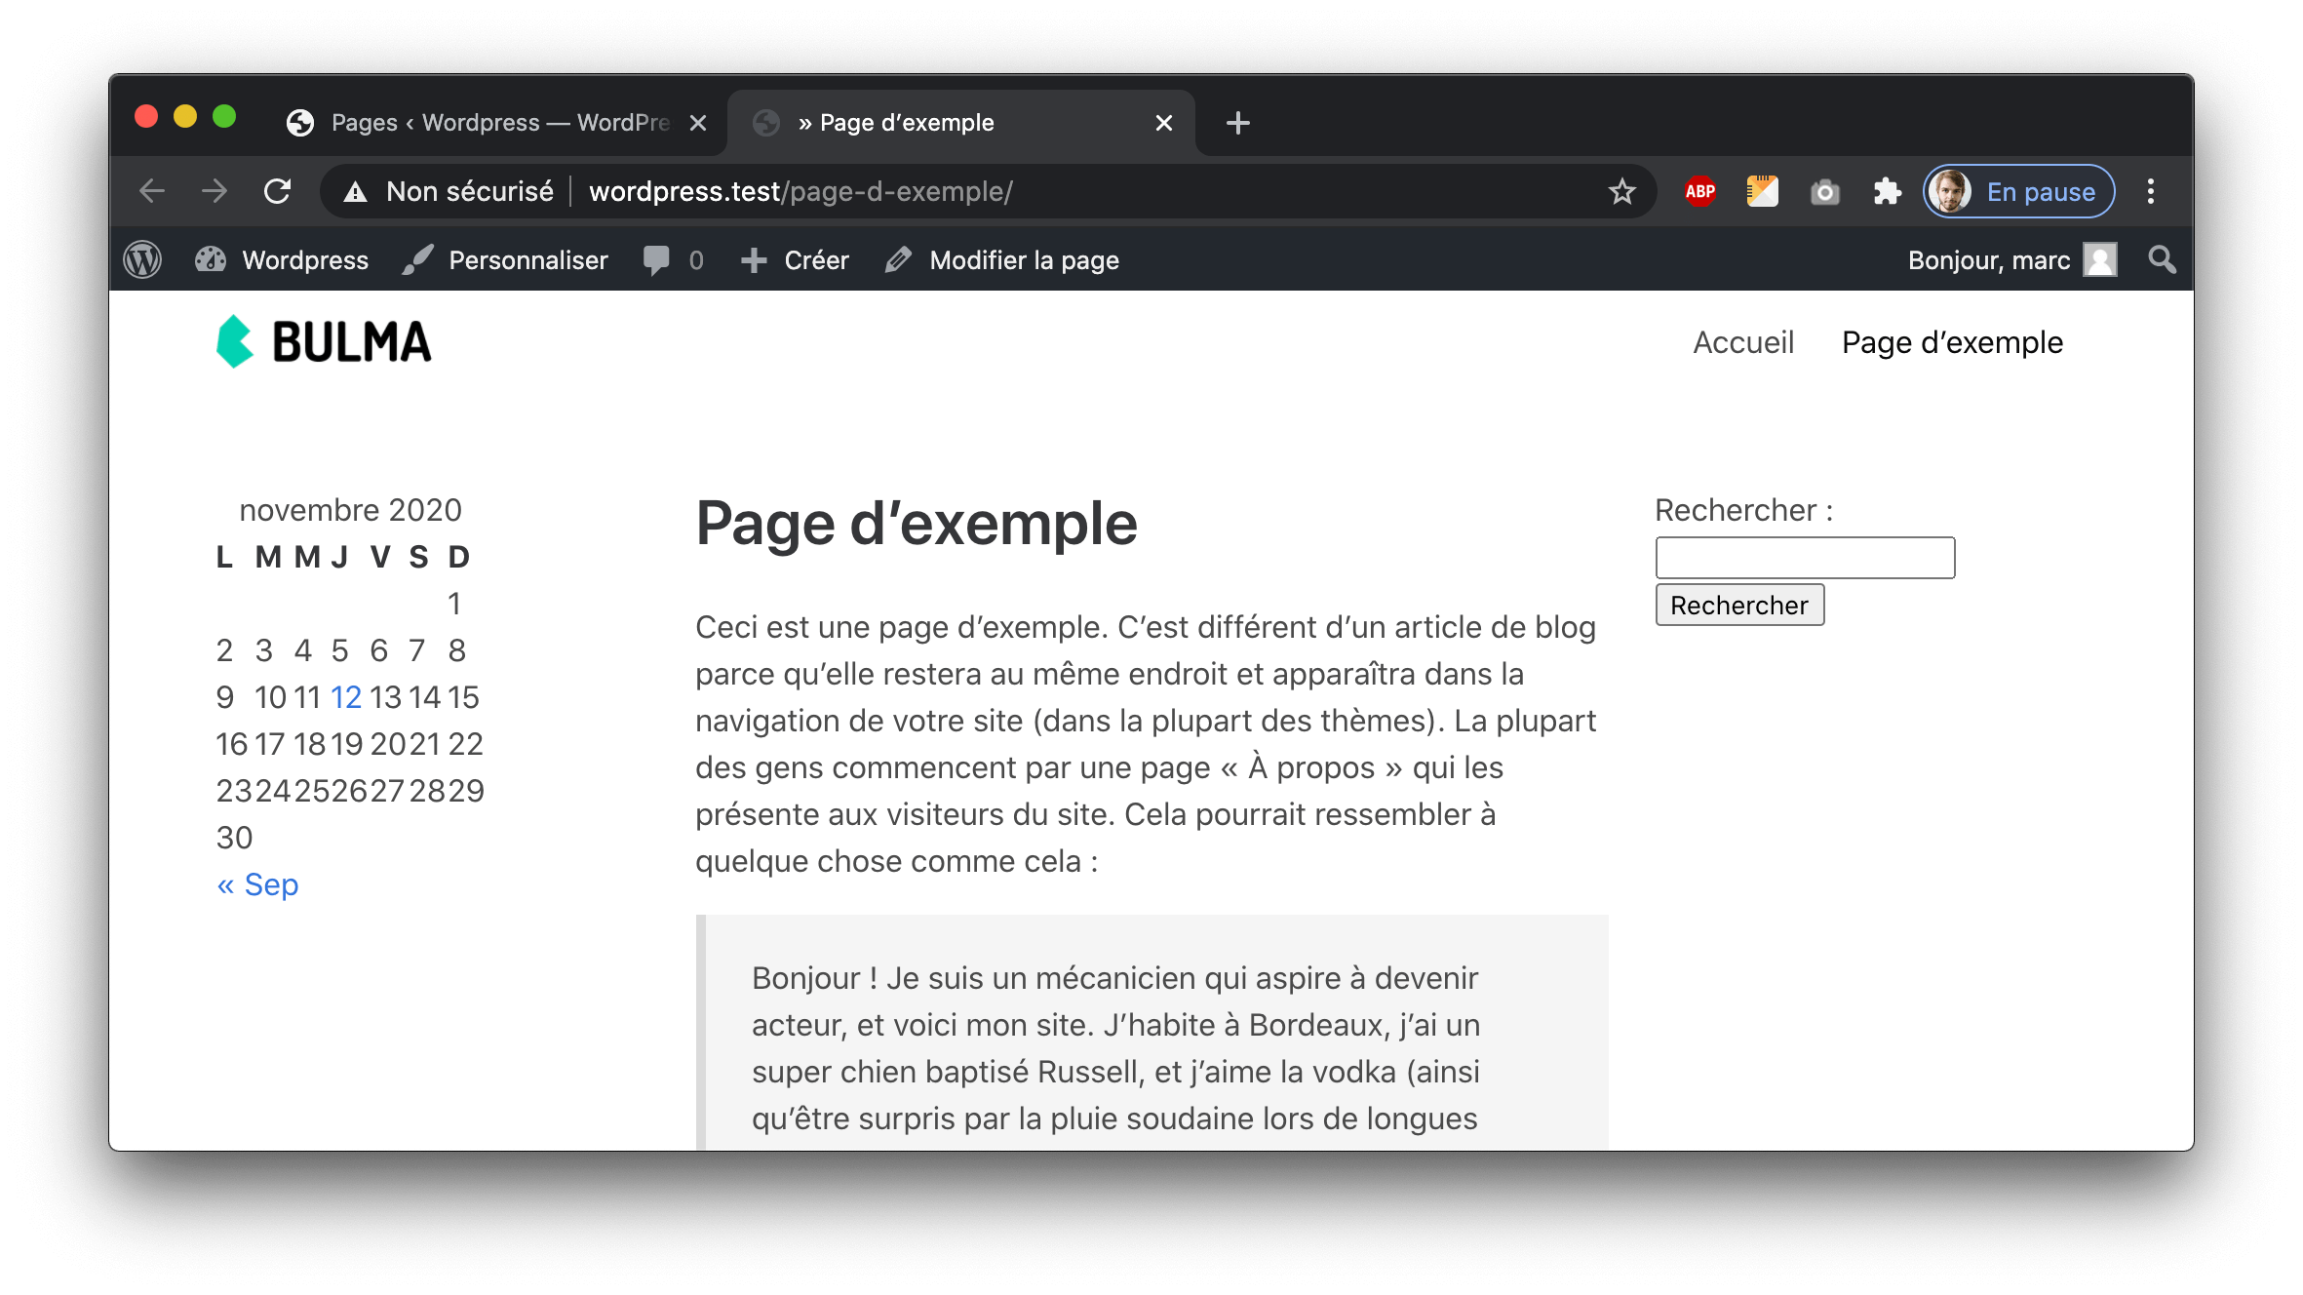Open the Chrome extensions puzzle icon
Screen dimensions: 2303x1295
pyautogui.click(x=1887, y=191)
